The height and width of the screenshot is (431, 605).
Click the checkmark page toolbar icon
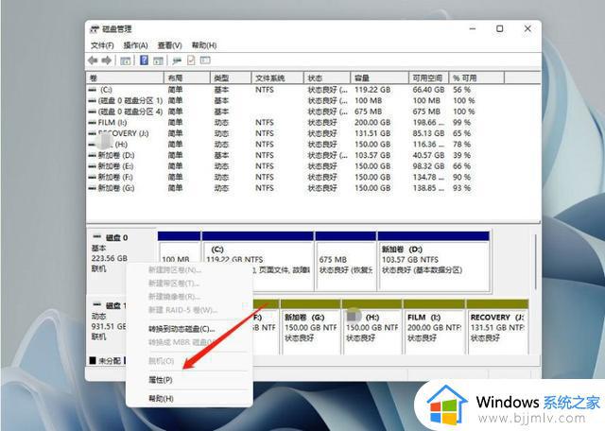pos(191,60)
